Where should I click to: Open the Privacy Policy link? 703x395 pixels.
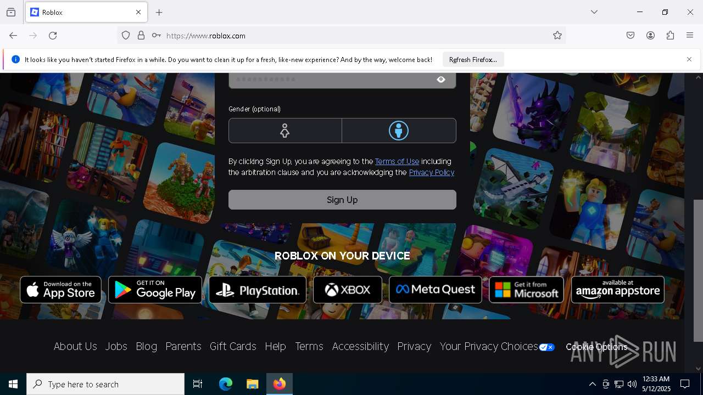432,172
